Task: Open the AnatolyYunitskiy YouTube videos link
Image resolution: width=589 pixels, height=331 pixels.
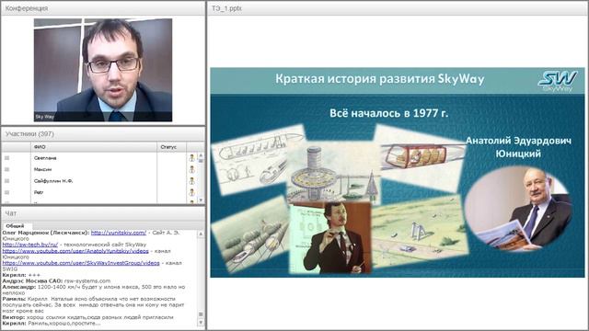Action: 75,251
